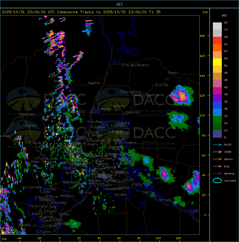Click the C_Guido location label
This screenshot has height=242, width=239.
click(35, 143)
